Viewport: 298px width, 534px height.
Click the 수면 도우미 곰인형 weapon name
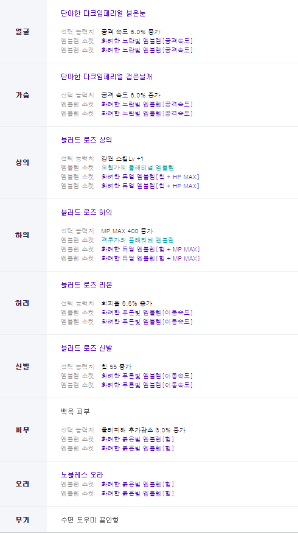pos(89,520)
